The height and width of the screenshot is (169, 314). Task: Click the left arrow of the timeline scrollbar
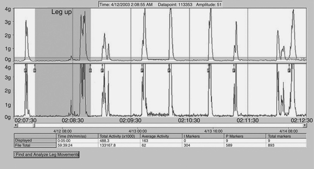(16, 125)
